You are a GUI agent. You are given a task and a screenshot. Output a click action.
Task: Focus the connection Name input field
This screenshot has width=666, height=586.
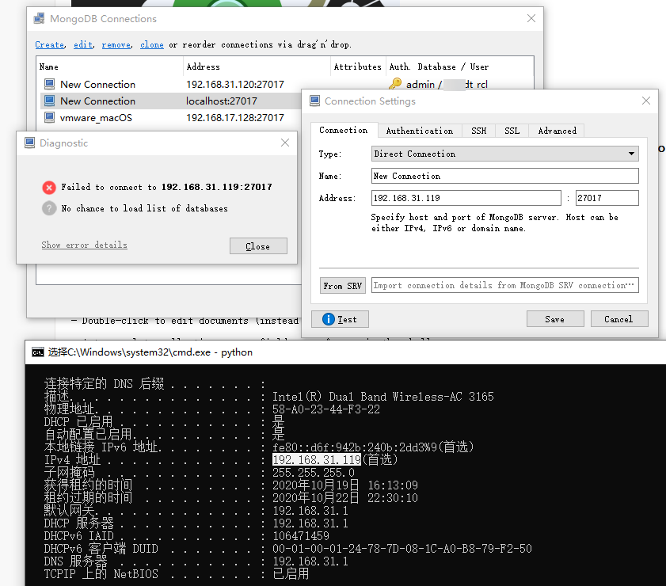pos(504,176)
